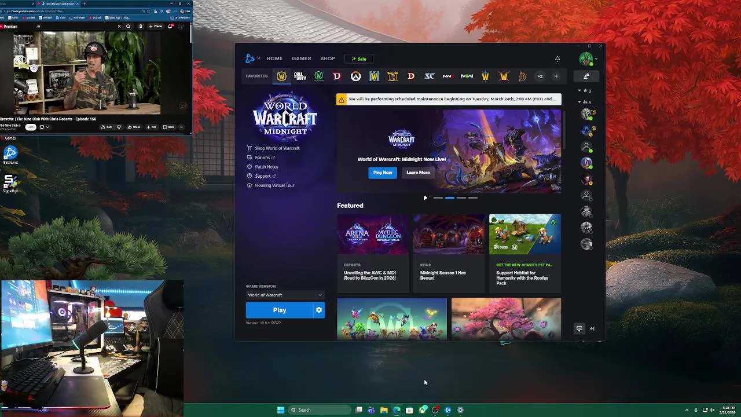Screen dimensions: 741x417
Task: Open channel notification bell dropdown
Action: coord(43,127)
